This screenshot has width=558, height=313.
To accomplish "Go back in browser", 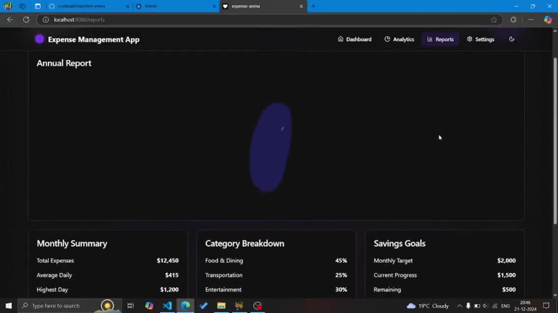I will 10,19.
